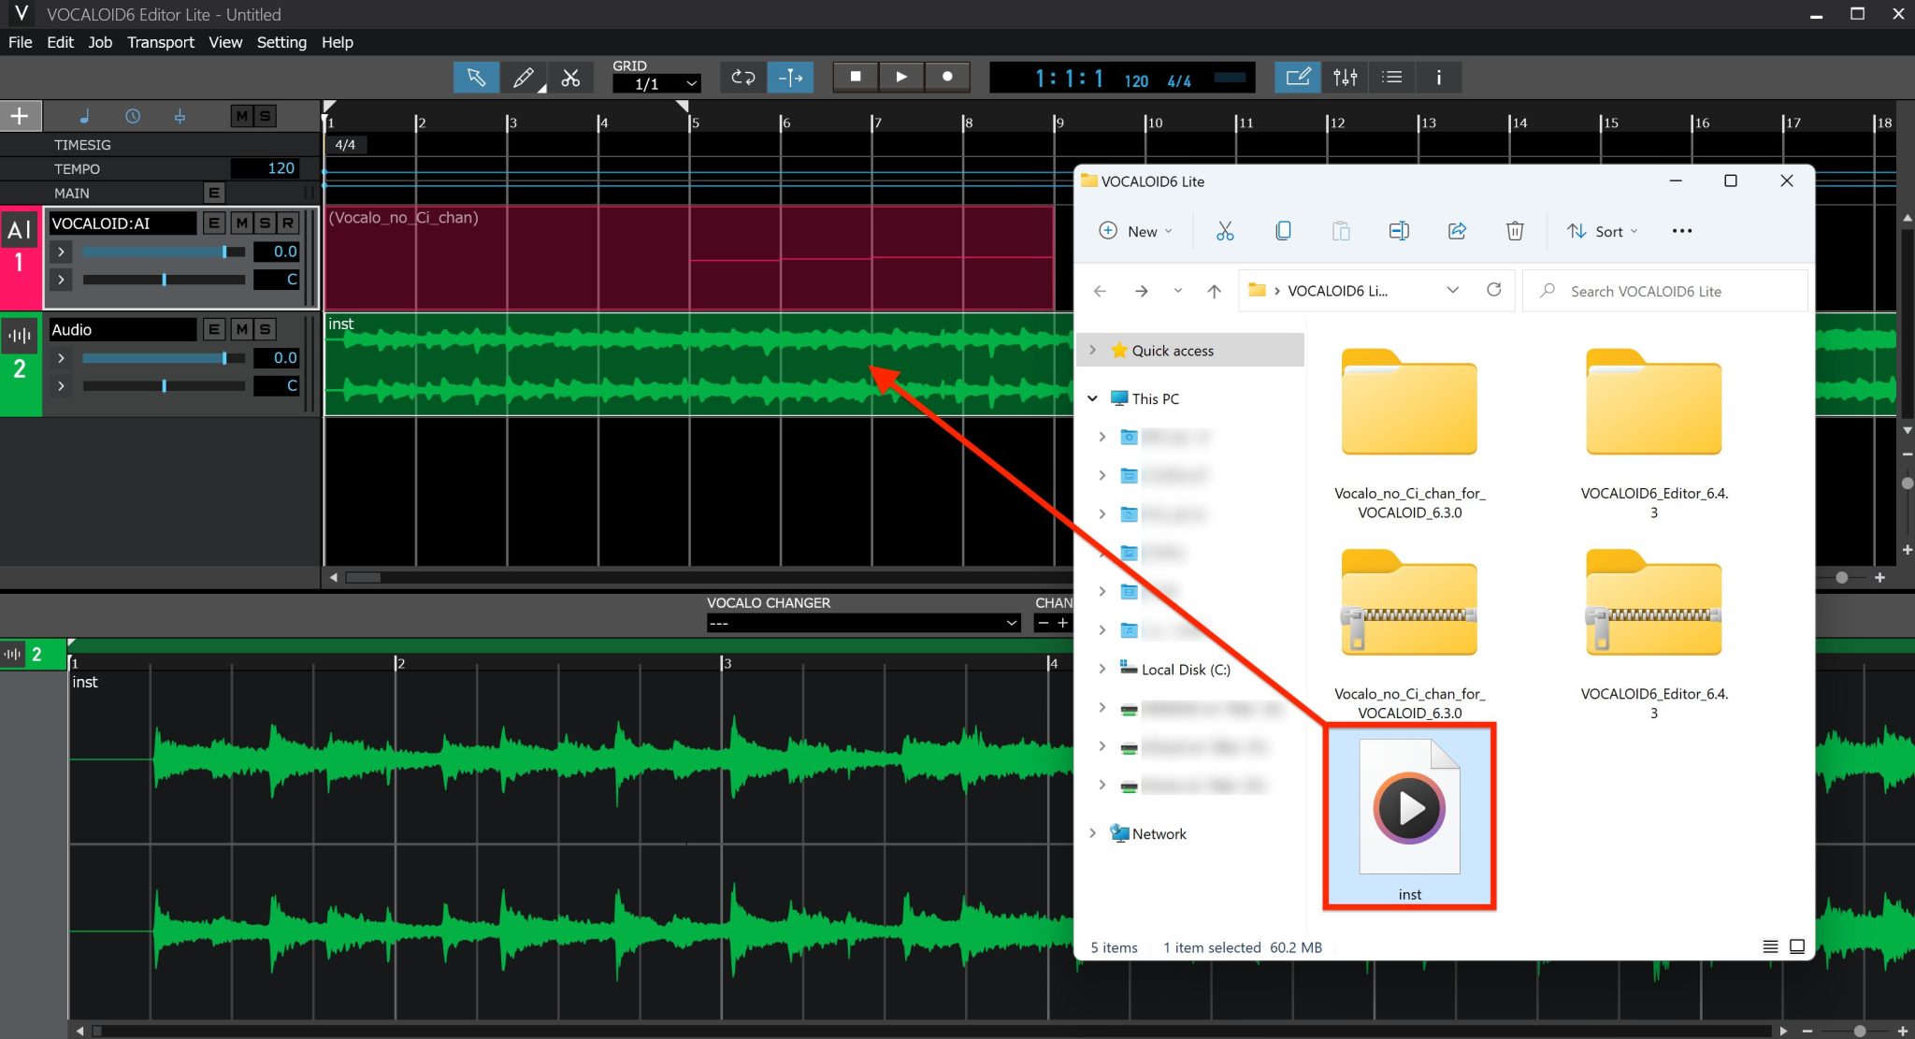1915x1039 pixels.
Task: Enable record mode on VOCALOID:AI track
Action: [x=286, y=223]
